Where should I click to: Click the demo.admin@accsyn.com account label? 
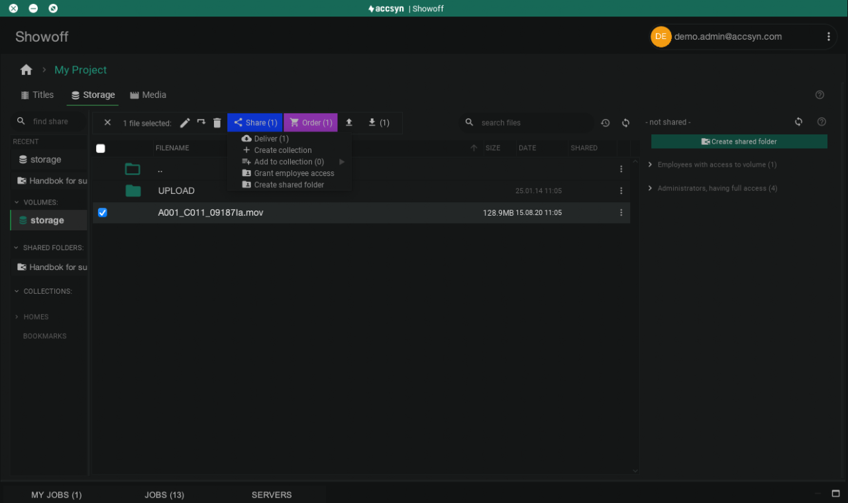pos(728,36)
